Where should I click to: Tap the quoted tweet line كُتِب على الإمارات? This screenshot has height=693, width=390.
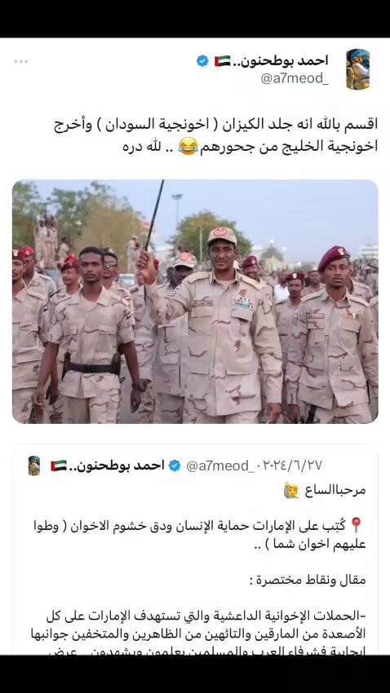tap(200, 535)
